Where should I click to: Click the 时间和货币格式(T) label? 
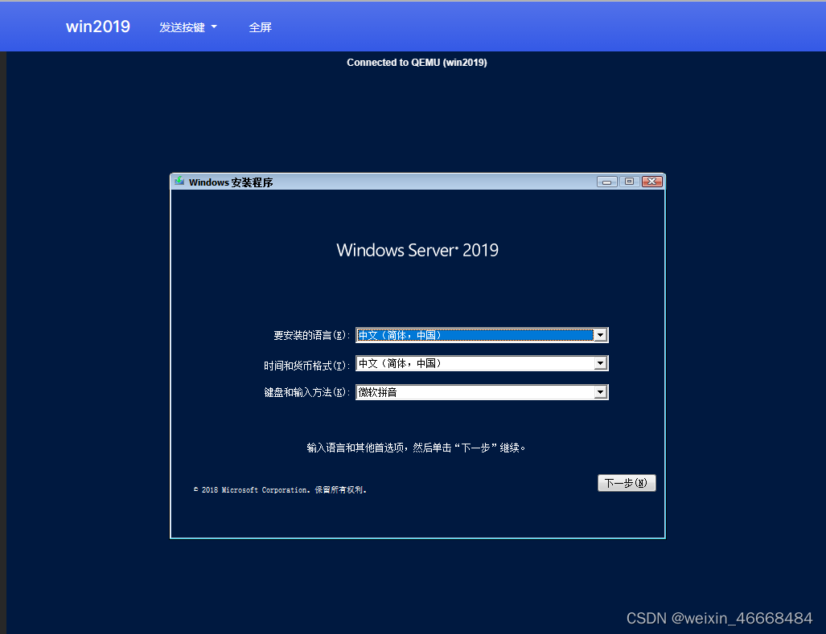pyautogui.click(x=307, y=365)
